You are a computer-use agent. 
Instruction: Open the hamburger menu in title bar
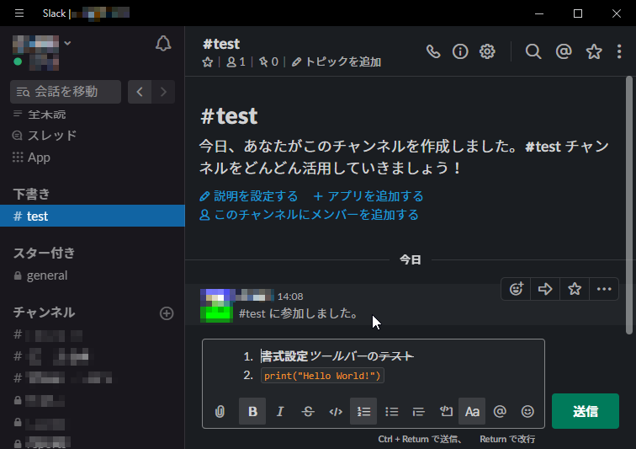19,13
